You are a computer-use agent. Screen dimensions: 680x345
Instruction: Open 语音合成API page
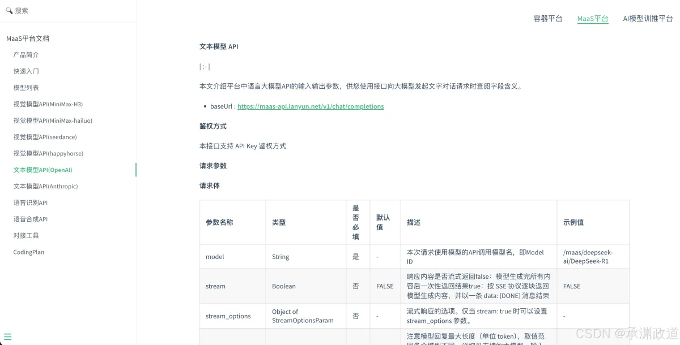[31, 219]
